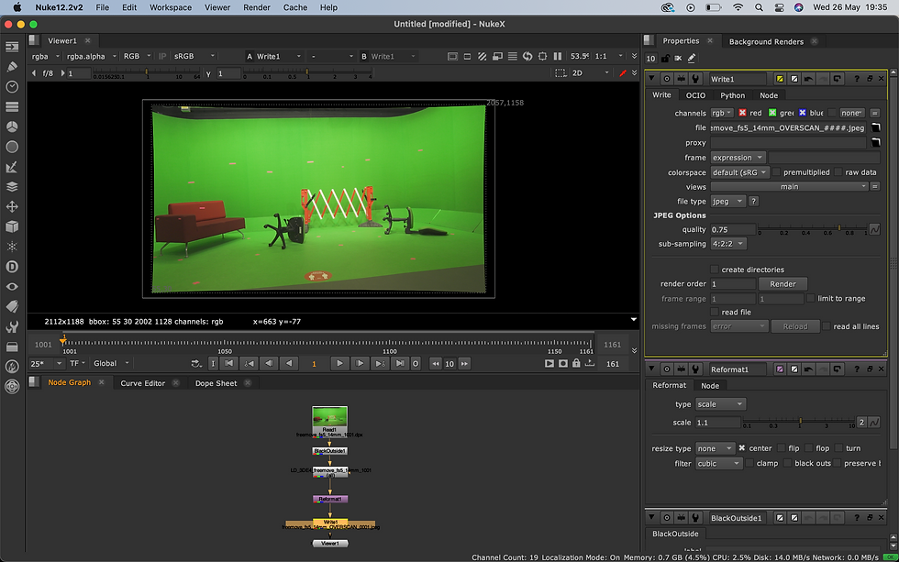Switch to the Python tab

coord(732,95)
